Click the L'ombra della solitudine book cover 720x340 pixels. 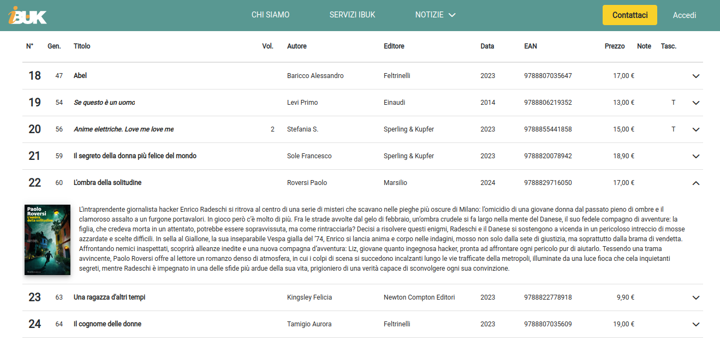tap(47, 240)
